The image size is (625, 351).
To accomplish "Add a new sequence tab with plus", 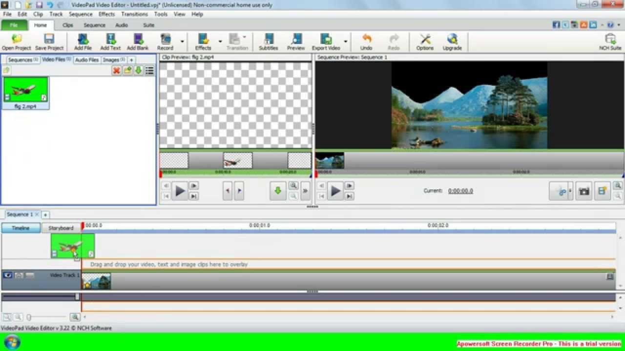I will pos(45,214).
